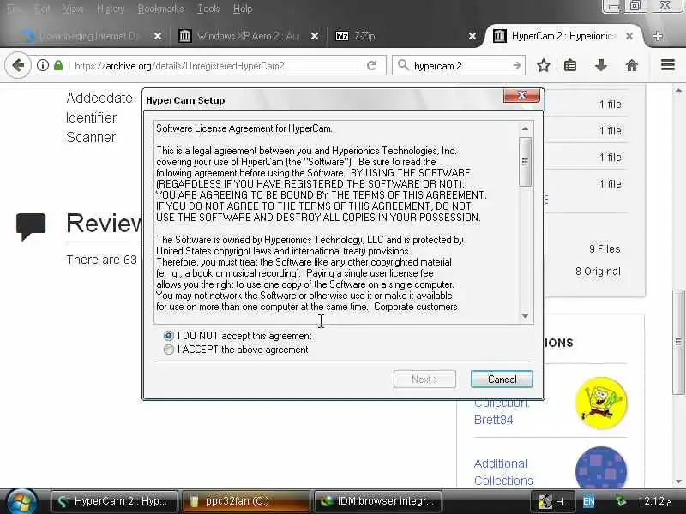This screenshot has height=514, width=686.
Task: Open the site information icon
Action: point(42,66)
